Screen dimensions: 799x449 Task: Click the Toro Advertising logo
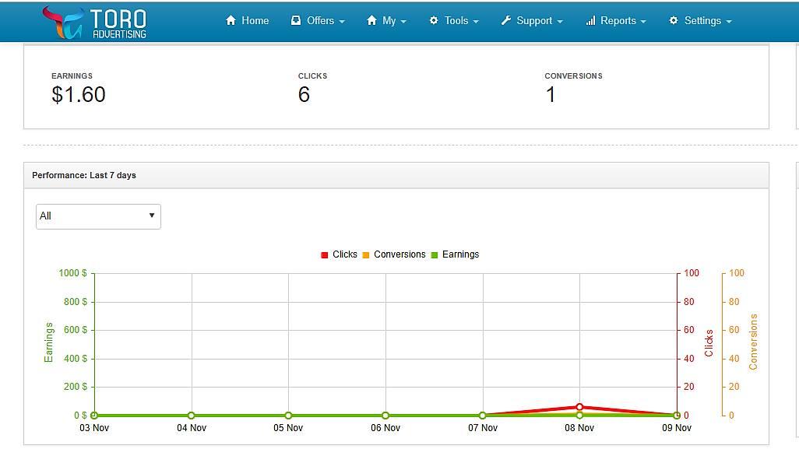(95, 23)
